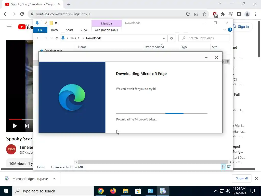Screen dimensions: 261x196
Task: Open Chrome's extensions puzzle icon
Action: point(223,14)
